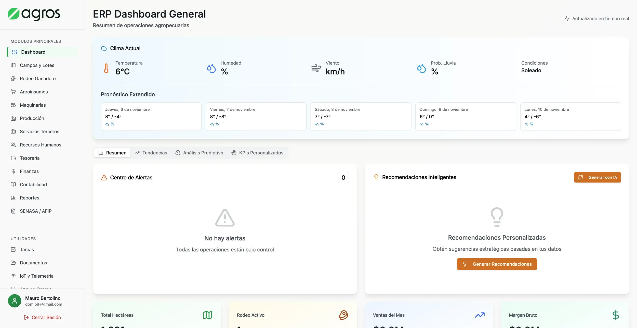Click the Tesorería wallet icon
Viewport: 637px width, 328px height.
tap(13, 158)
